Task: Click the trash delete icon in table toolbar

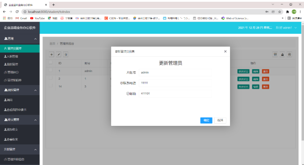Action: coord(66,55)
